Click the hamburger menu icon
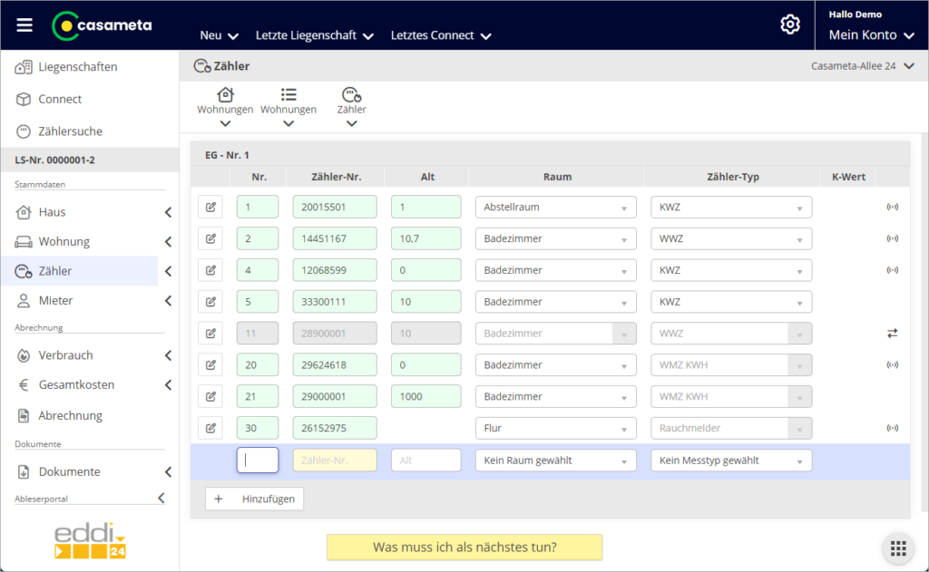Viewport: 929px width, 572px height. pos(24,25)
